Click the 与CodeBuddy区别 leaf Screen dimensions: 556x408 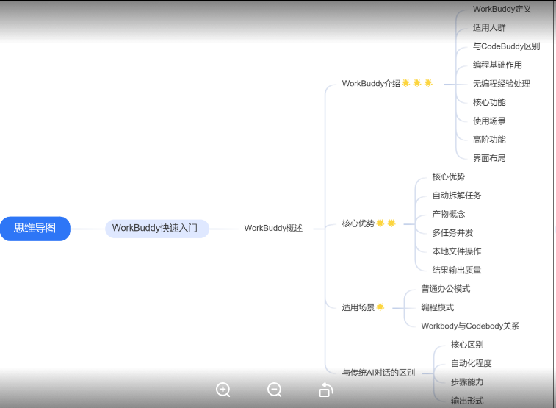pyautogui.click(x=506, y=46)
